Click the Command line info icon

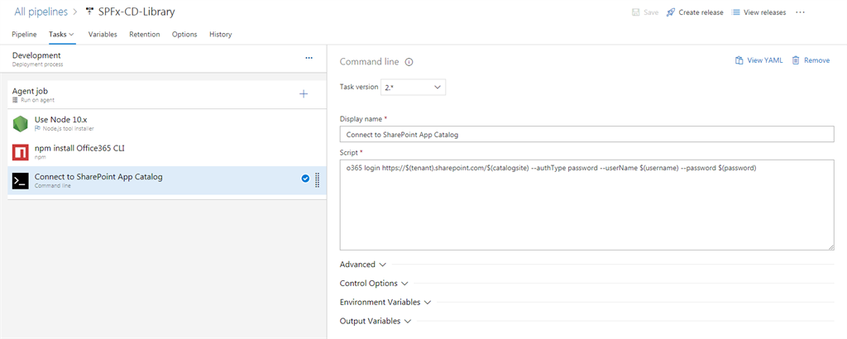coord(409,62)
